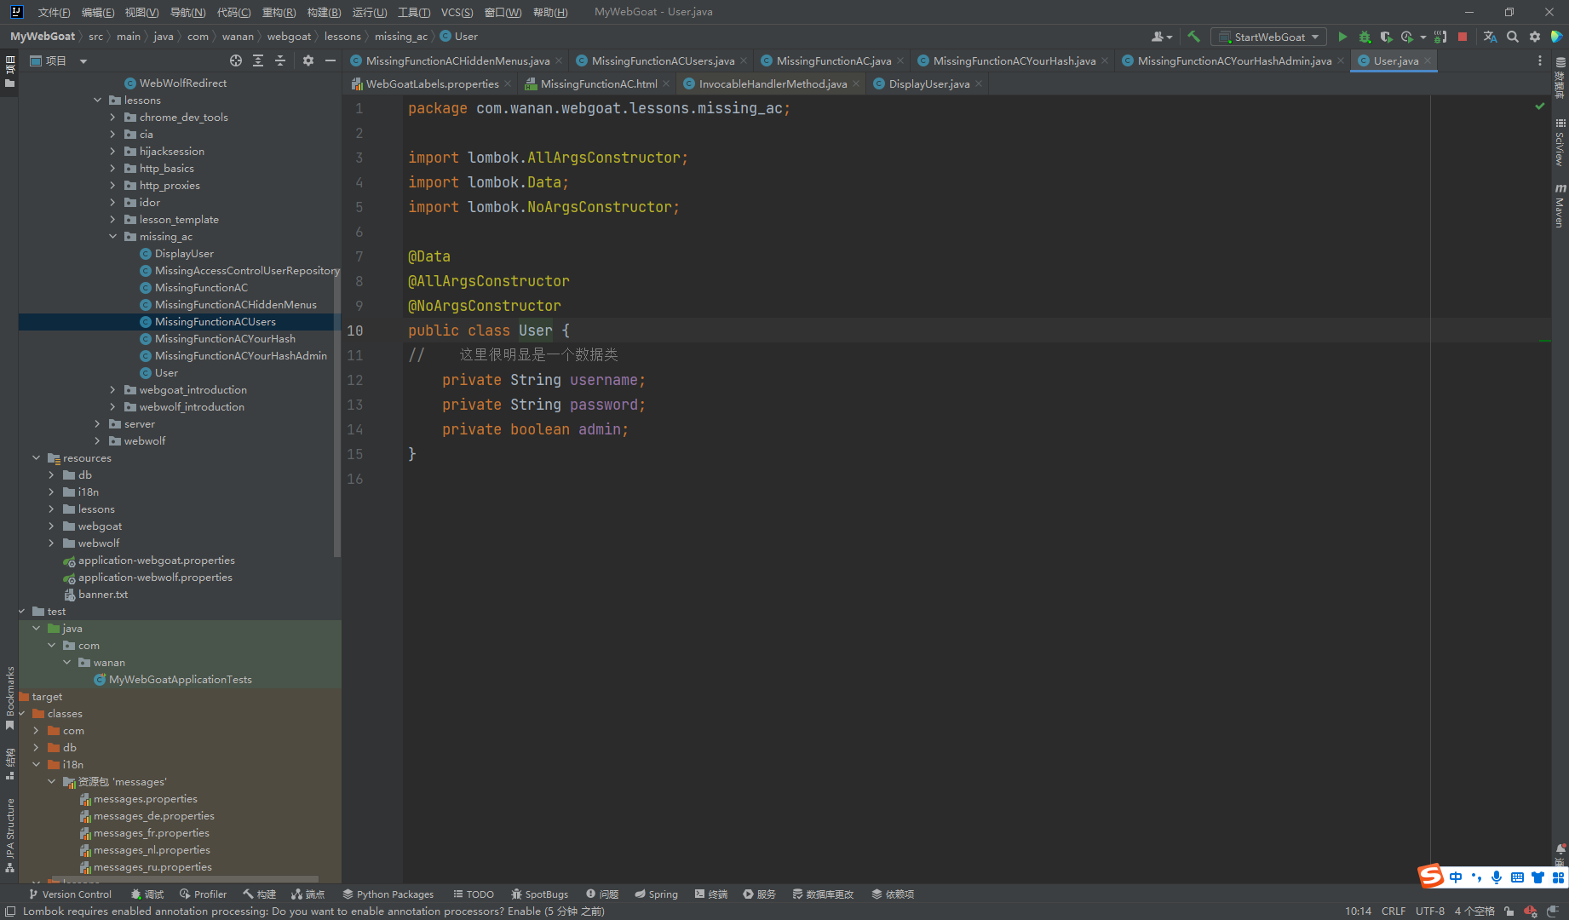
Task: Open project panel options gear
Action: coord(308,60)
